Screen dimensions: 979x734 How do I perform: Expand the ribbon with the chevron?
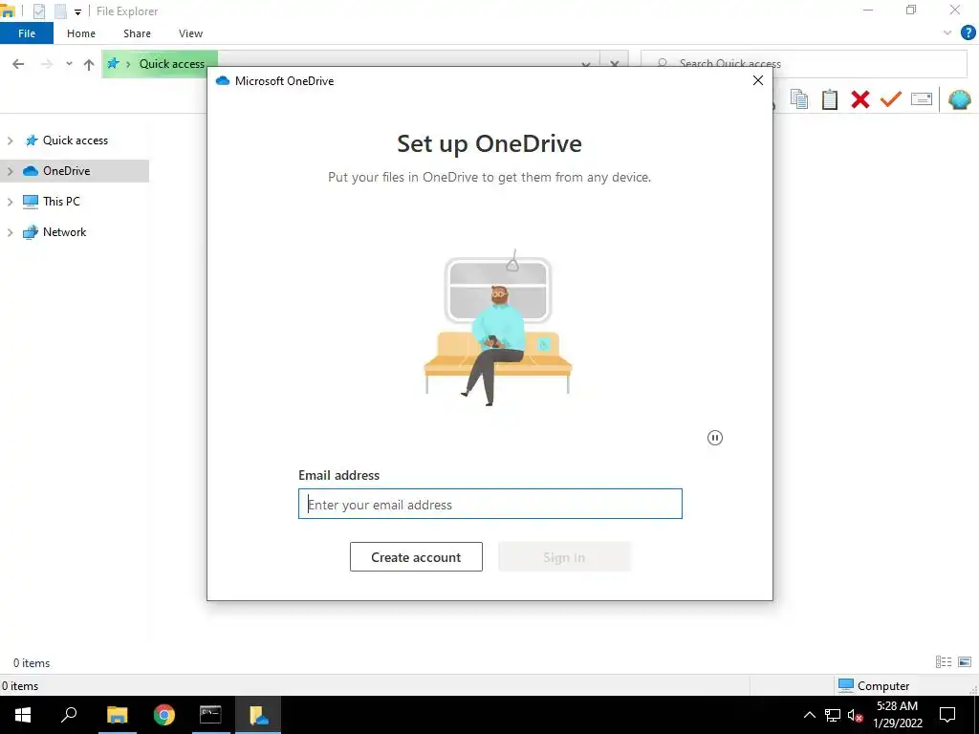coord(947,33)
